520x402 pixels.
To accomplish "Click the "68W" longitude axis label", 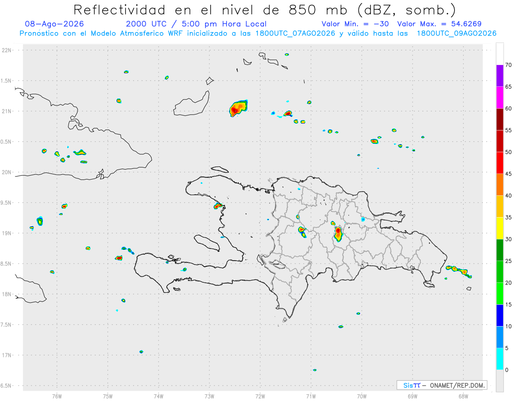I will click(463, 396).
